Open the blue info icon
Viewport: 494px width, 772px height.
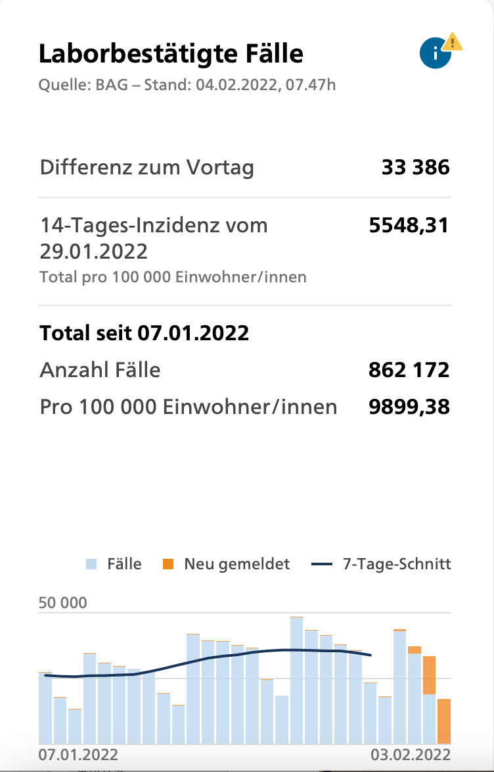pos(435,53)
